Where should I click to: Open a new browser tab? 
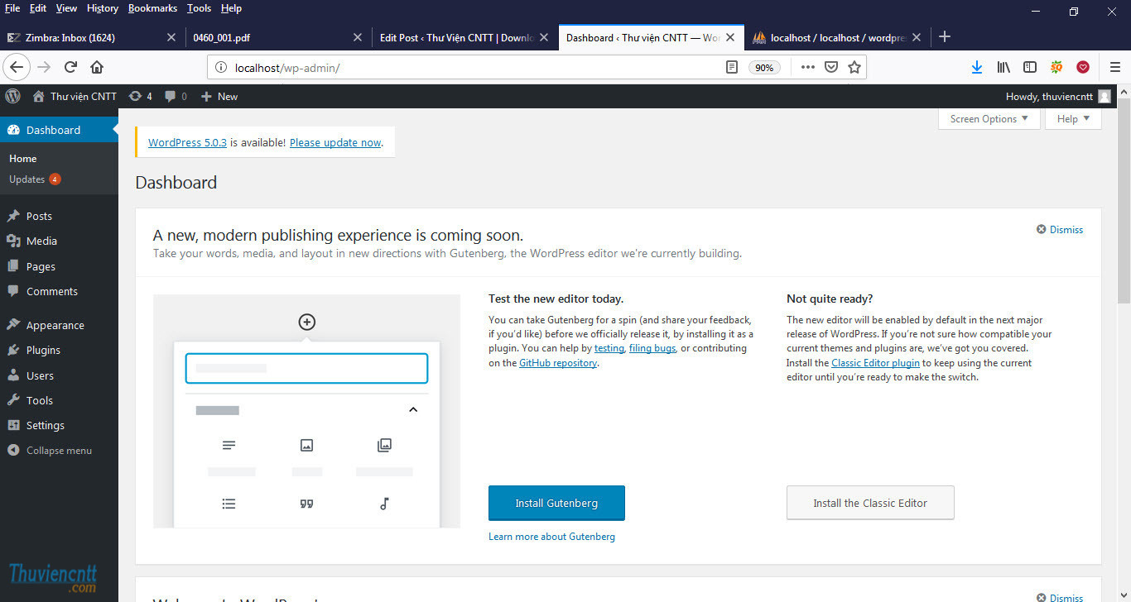945,37
